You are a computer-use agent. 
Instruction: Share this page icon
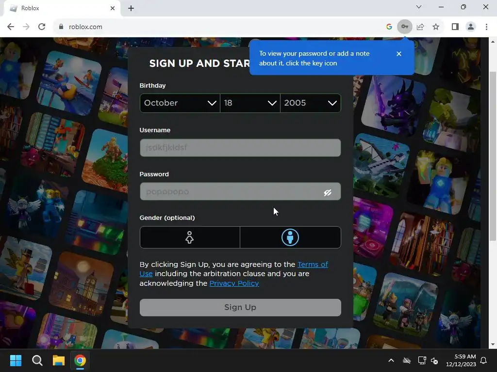click(420, 27)
